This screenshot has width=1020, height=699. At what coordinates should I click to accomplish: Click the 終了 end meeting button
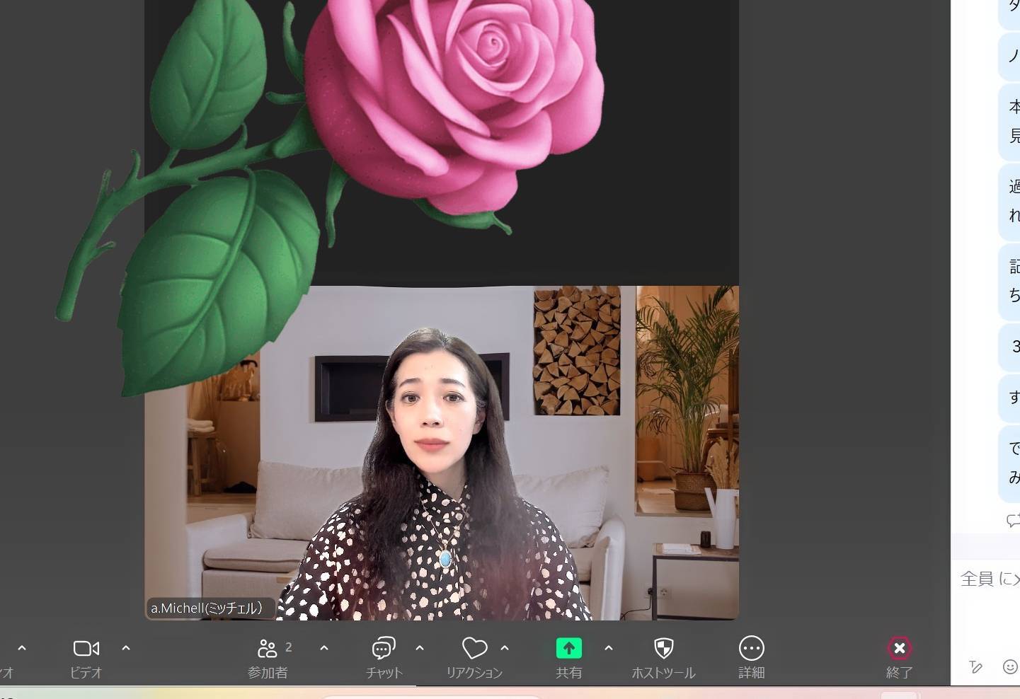click(899, 648)
